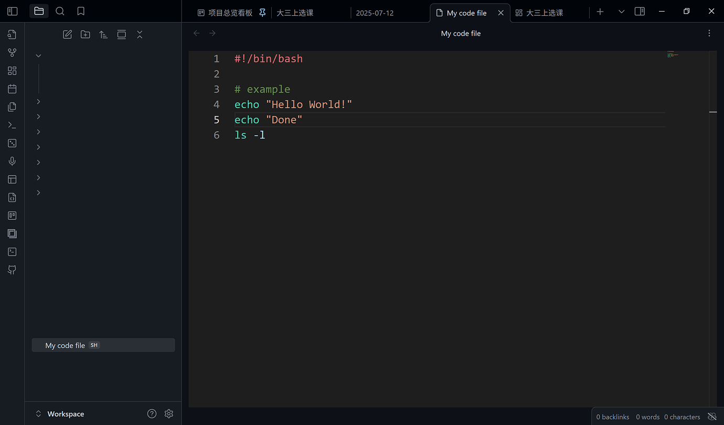Select My code file in the file tree

pos(65,345)
